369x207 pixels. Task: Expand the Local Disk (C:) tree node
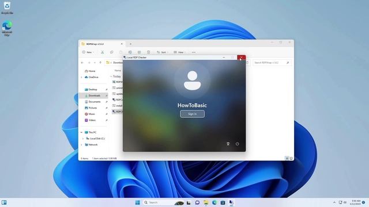pos(83,139)
